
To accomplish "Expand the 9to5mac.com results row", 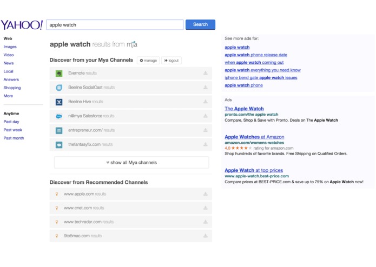I will coord(131,236).
